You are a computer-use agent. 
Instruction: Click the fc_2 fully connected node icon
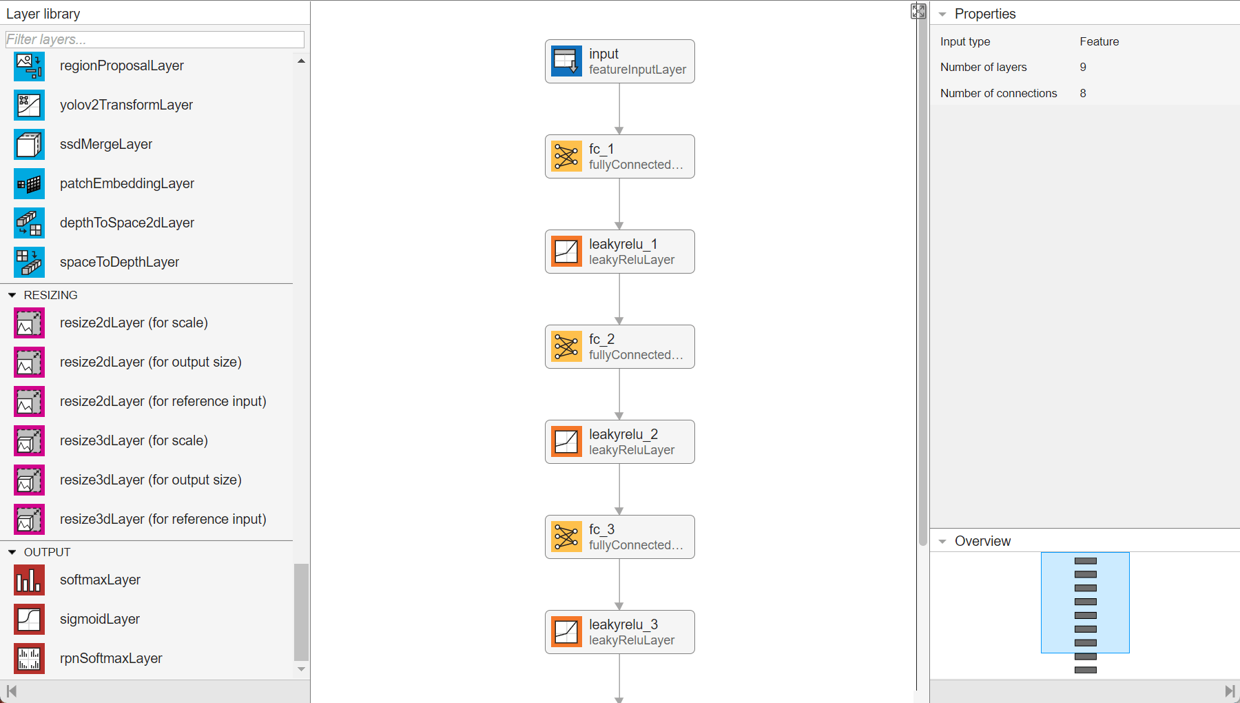566,347
